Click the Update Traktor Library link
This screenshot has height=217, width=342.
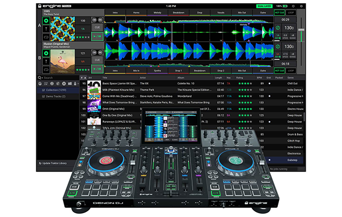(x=59, y=163)
